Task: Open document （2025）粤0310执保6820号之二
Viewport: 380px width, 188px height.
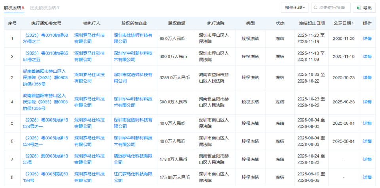Action: pyautogui.click(x=46, y=38)
